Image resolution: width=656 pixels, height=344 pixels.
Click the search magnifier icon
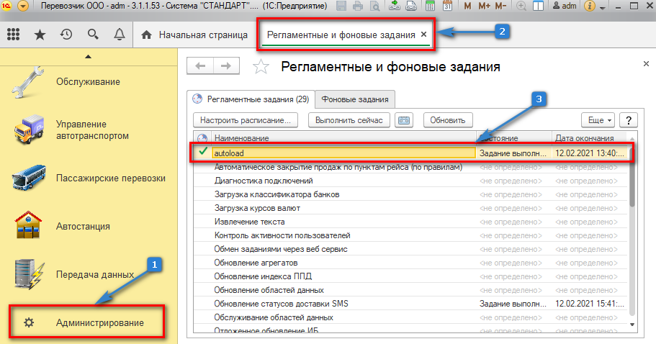pyautogui.click(x=92, y=35)
